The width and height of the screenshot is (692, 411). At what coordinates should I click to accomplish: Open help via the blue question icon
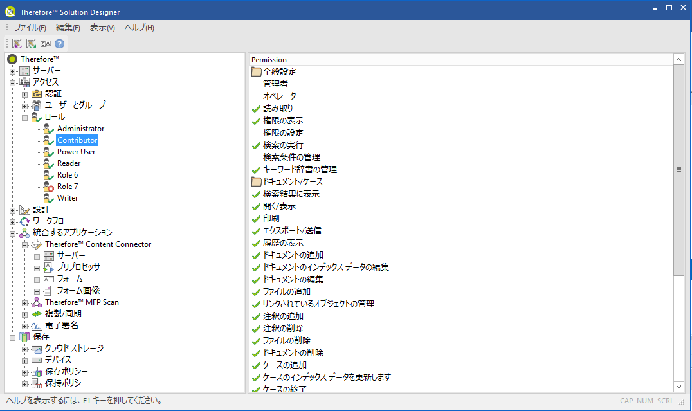point(60,44)
